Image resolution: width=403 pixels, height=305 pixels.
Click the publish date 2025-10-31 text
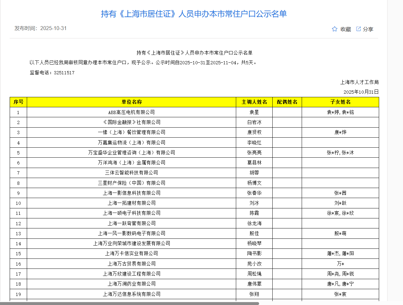point(53,28)
